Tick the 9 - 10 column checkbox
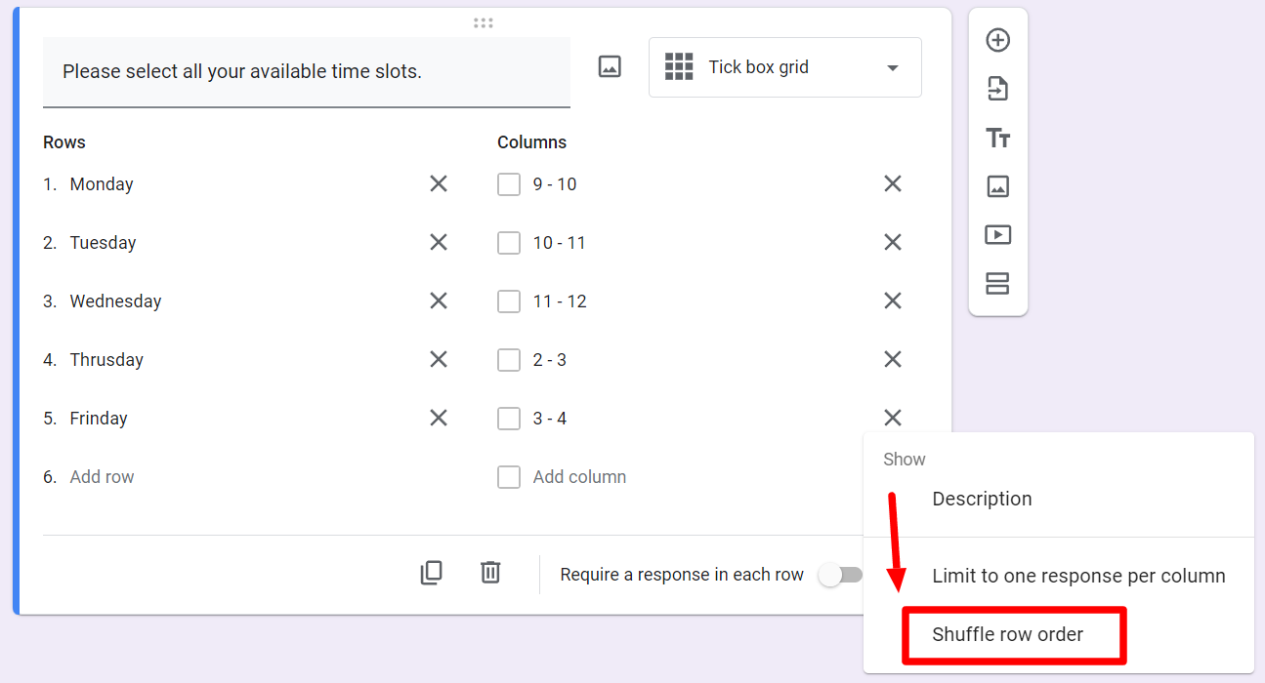Screen dimensions: 1265x683 pyautogui.click(x=509, y=183)
